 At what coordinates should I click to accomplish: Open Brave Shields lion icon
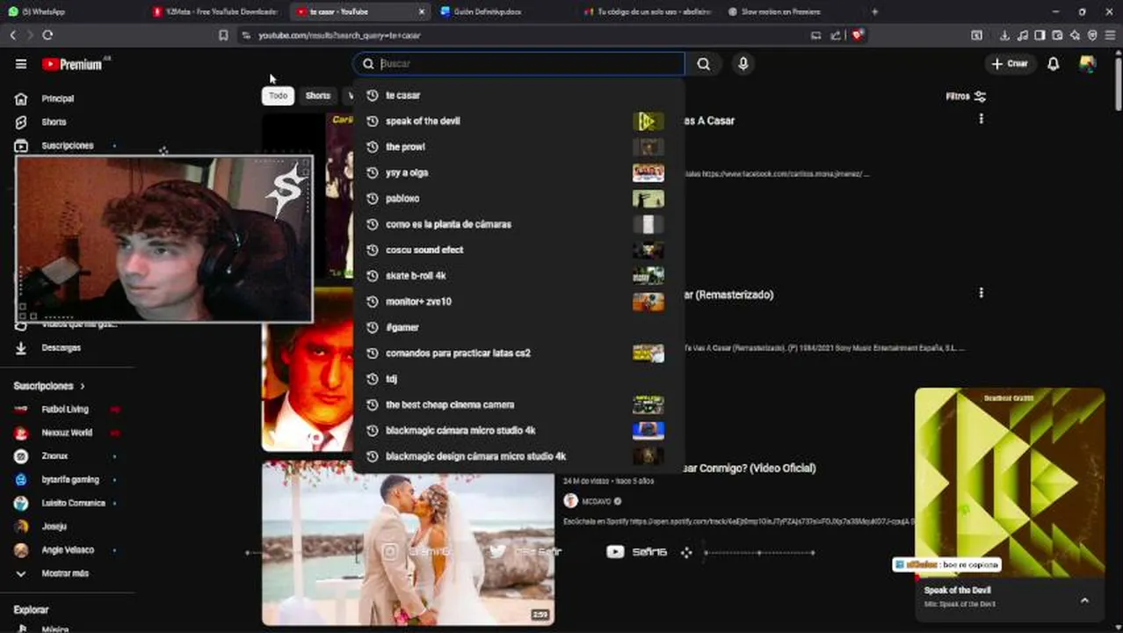858,35
